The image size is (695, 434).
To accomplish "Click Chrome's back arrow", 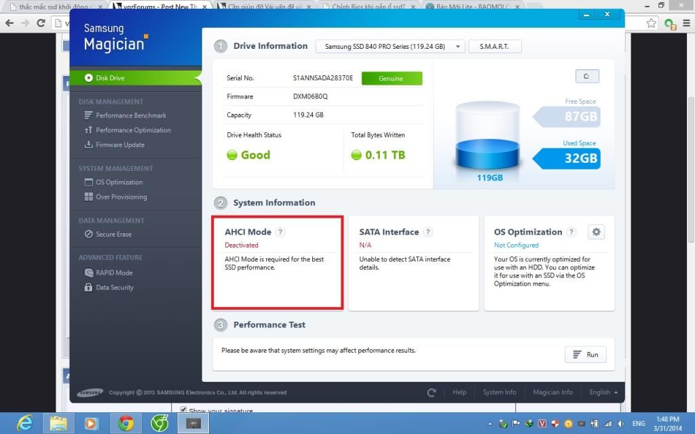I will coord(10,23).
